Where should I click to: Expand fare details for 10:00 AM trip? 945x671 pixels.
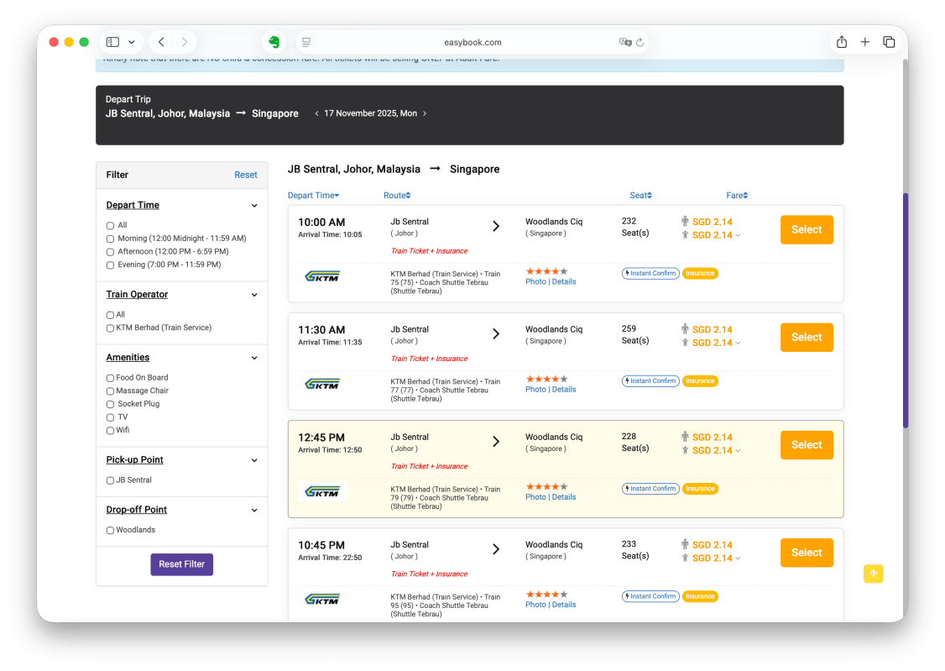click(738, 236)
